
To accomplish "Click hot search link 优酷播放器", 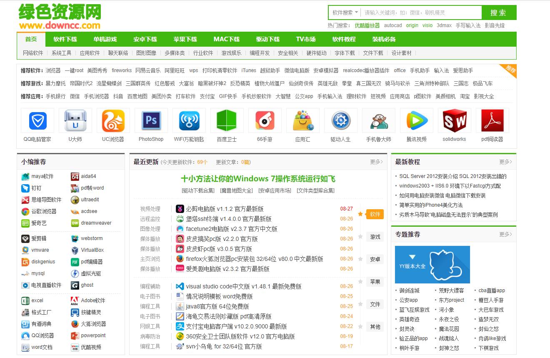I will 367,25.
